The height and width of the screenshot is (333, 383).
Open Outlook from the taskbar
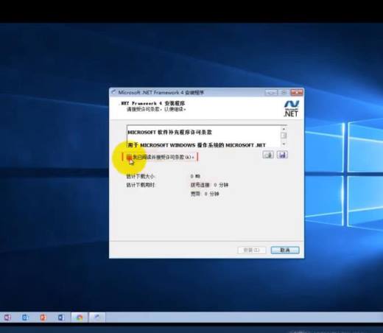pyautogui.click(x=25, y=318)
